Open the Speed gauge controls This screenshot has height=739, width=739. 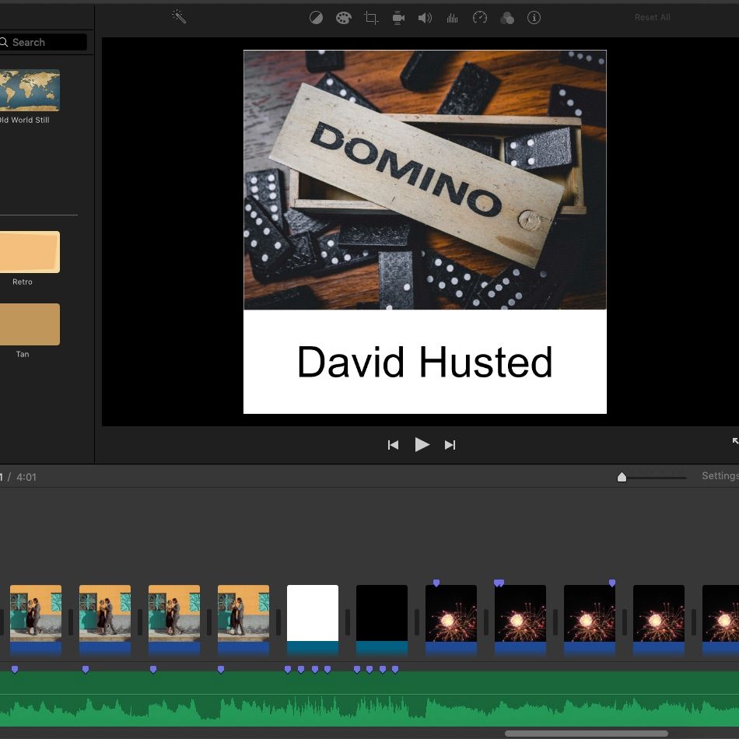(480, 18)
